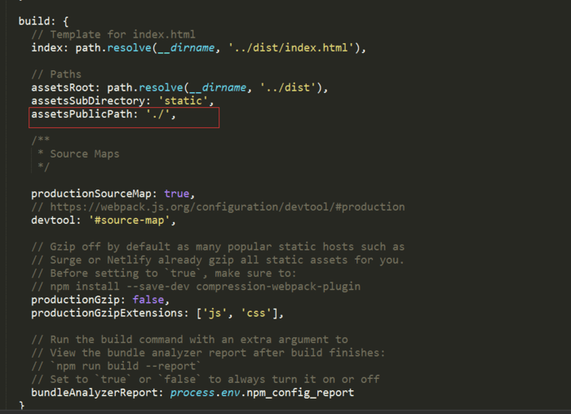The height and width of the screenshot is (414, 571).
Task: Click the 'bundleAnalyzerReport' property name
Action: coord(95,393)
